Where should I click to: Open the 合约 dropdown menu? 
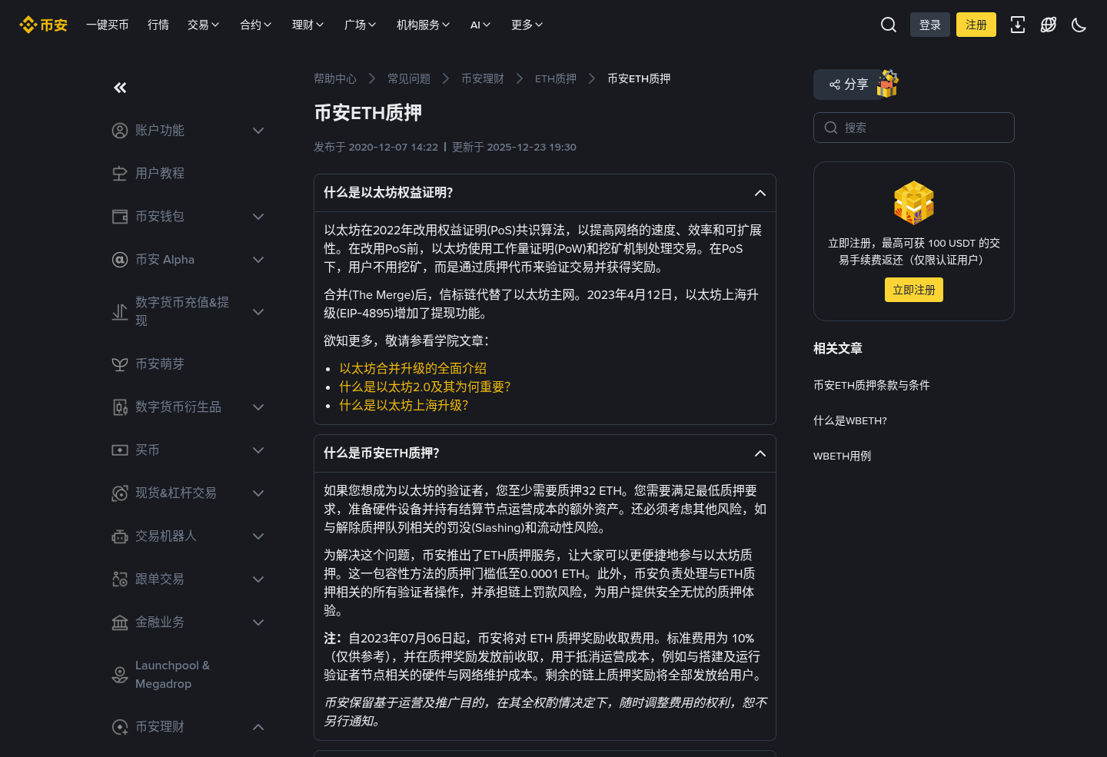coord(256,25)
